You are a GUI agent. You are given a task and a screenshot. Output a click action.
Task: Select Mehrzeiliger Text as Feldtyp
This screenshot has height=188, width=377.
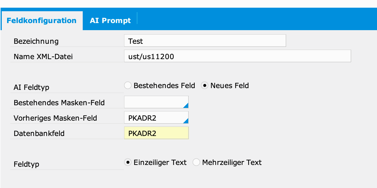coord(196,162)
